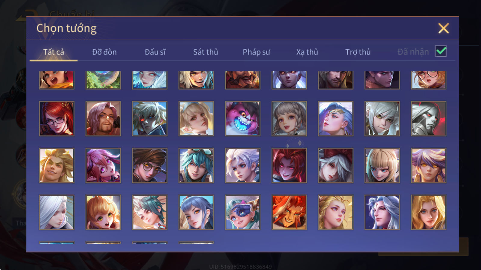Select the Tất cả tab
This screenshot has width=481, height=270.
coord(54,52)
